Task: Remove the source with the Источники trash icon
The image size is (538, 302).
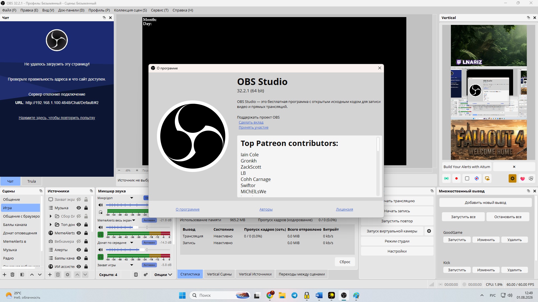Action: [x=58, y=275]
